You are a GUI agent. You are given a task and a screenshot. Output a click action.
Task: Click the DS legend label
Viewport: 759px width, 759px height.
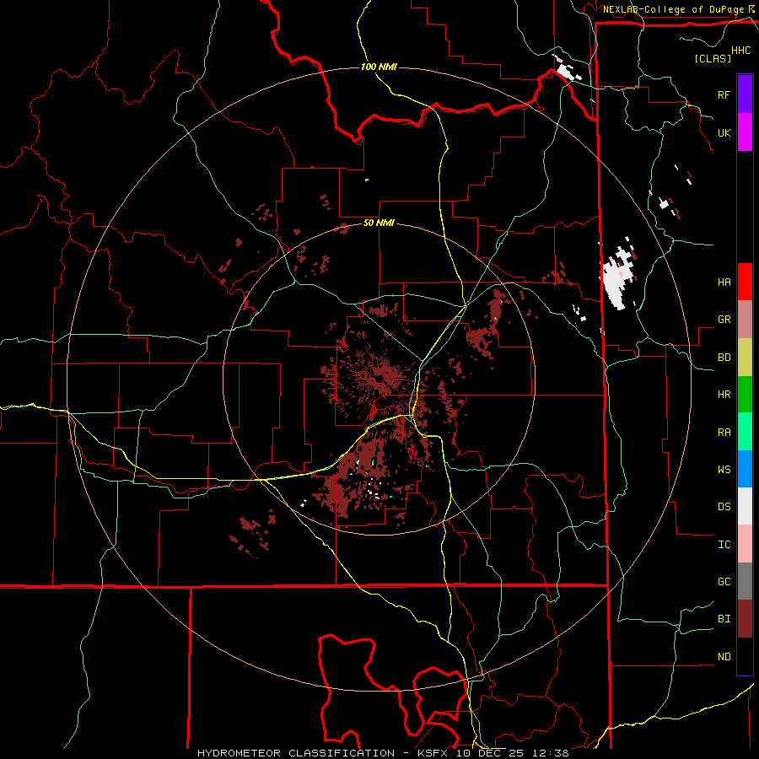pyautogui.click(x=724, y=507)
